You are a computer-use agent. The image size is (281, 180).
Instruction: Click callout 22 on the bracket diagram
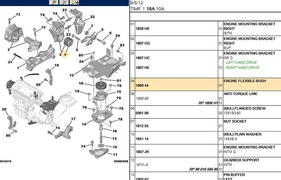(x=92, y=17)
